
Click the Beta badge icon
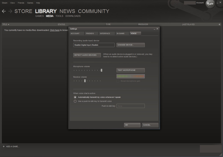click(x=210, y=4)
